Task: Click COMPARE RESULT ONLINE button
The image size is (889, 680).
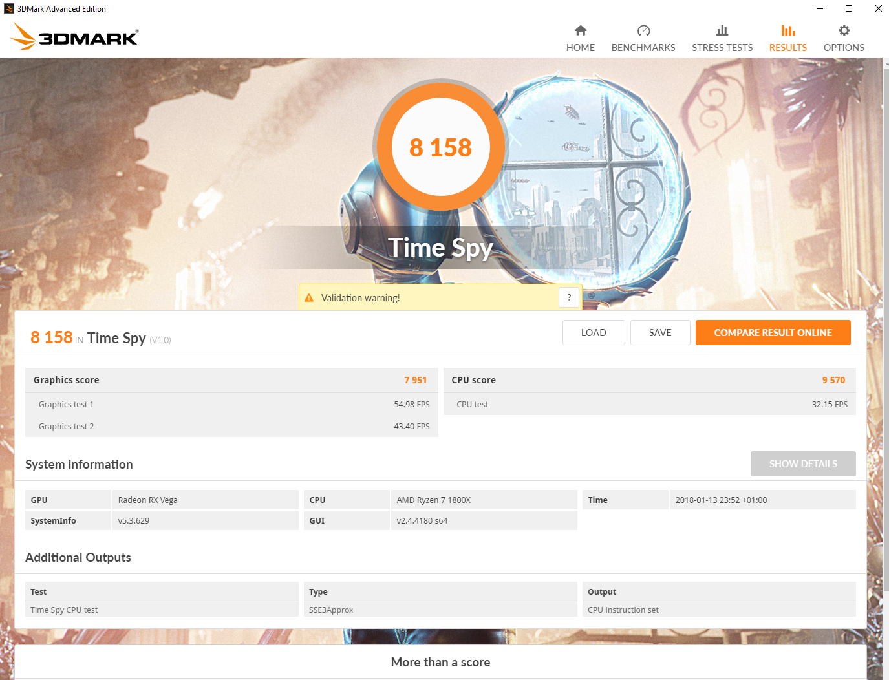Action: [773, 333]
